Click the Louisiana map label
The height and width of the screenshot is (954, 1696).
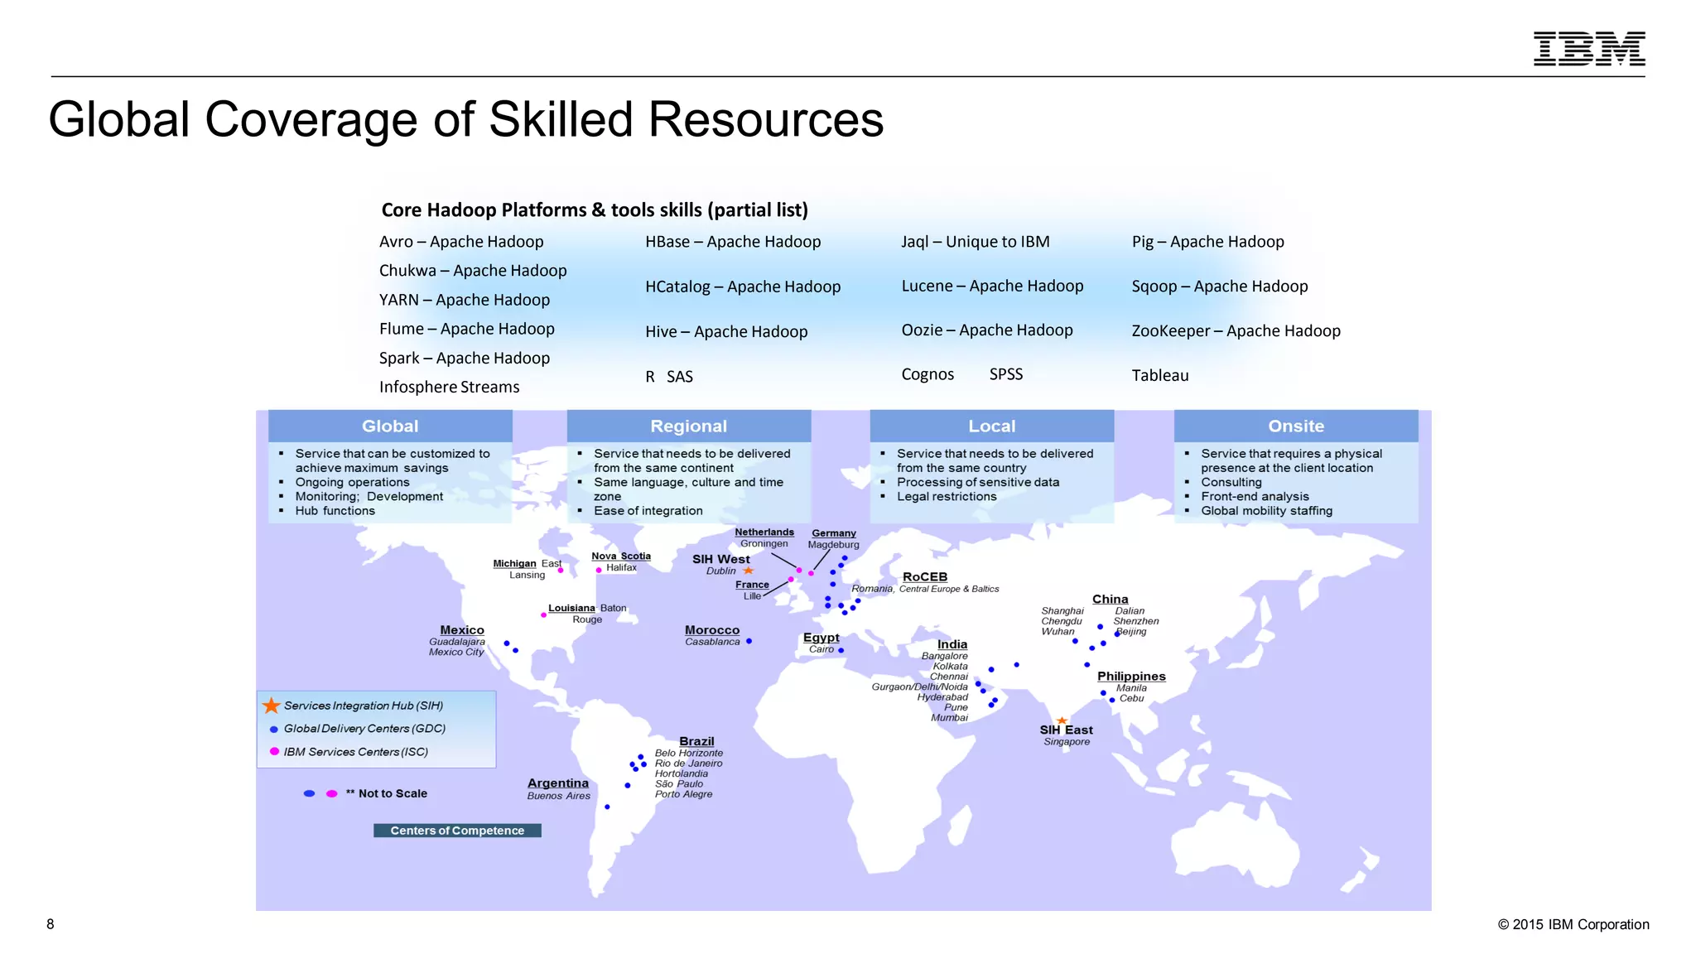(x=571, y=608)
